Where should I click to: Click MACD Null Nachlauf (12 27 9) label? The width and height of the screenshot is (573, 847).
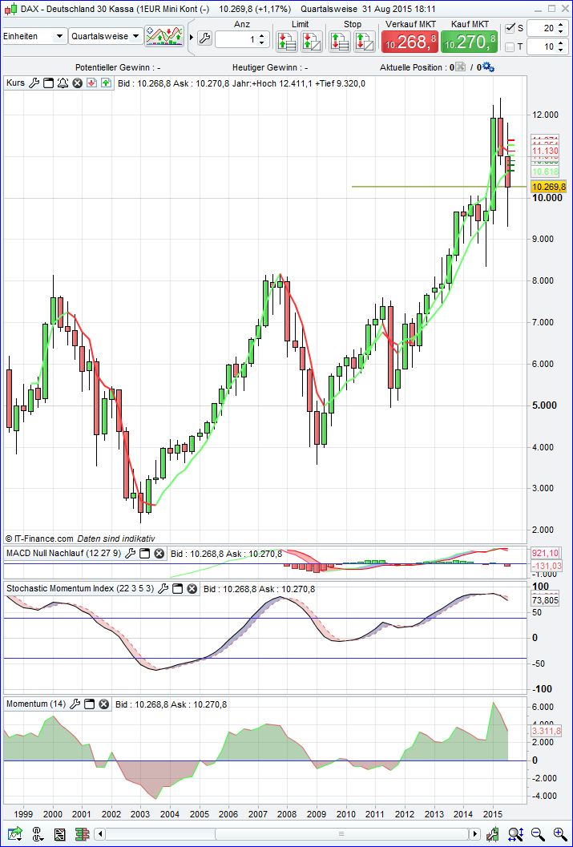click(x=64, y=553)
